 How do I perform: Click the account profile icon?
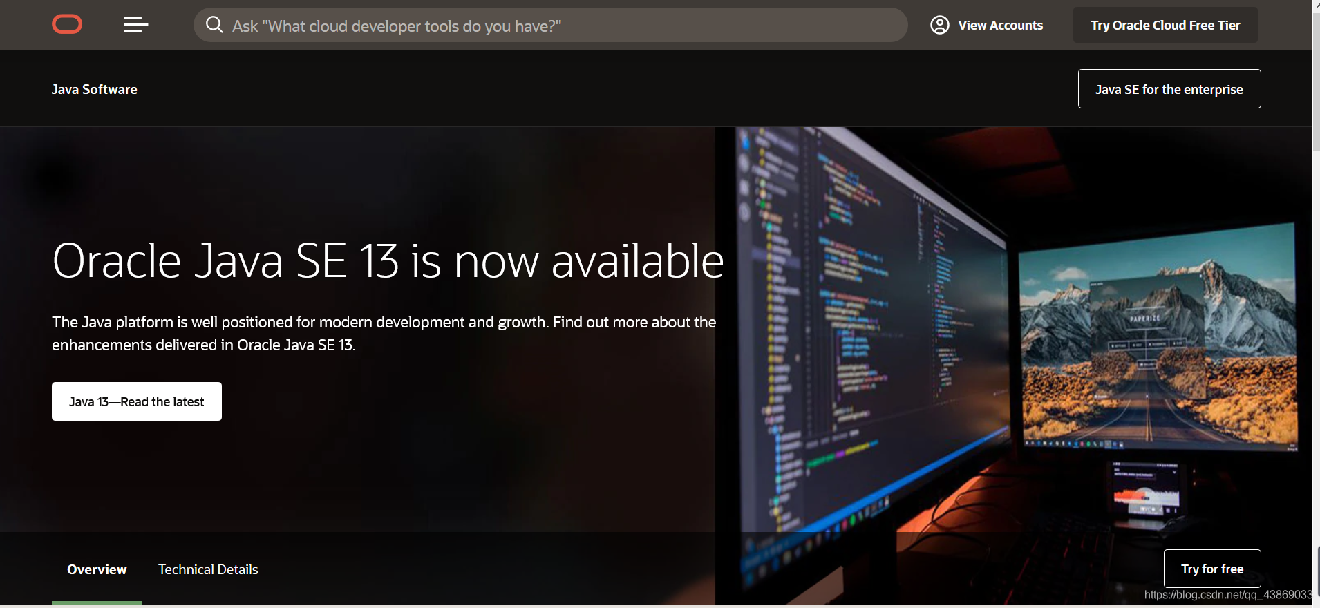(x=939, y=25)
